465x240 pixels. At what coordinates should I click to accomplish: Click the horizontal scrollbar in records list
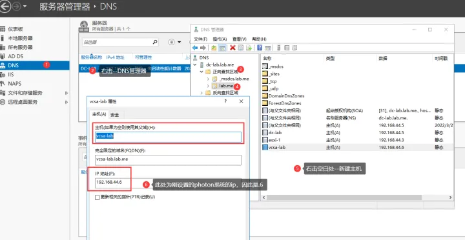coord(344,197)
